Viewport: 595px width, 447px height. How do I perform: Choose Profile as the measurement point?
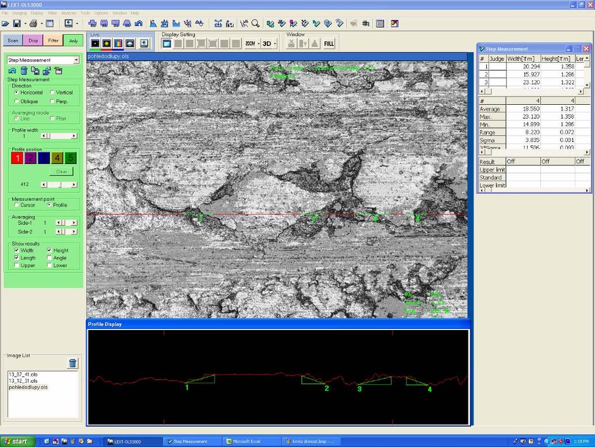pyautogui.click(x=49, y=205)
